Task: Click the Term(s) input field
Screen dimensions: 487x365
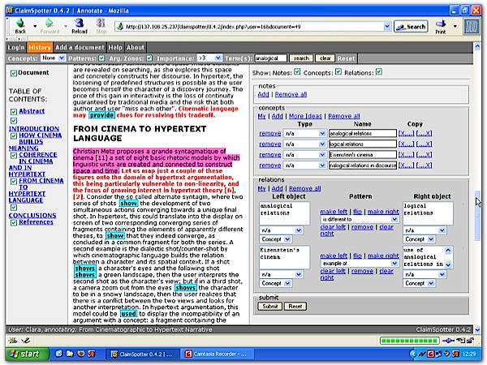Action: tap(270, 58)
